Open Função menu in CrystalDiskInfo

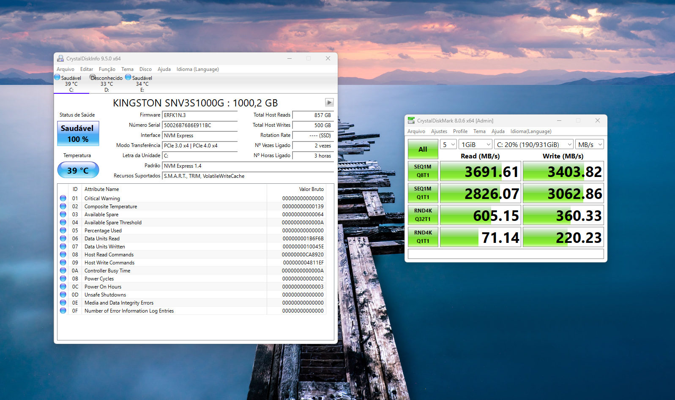[x=107, y=69]
